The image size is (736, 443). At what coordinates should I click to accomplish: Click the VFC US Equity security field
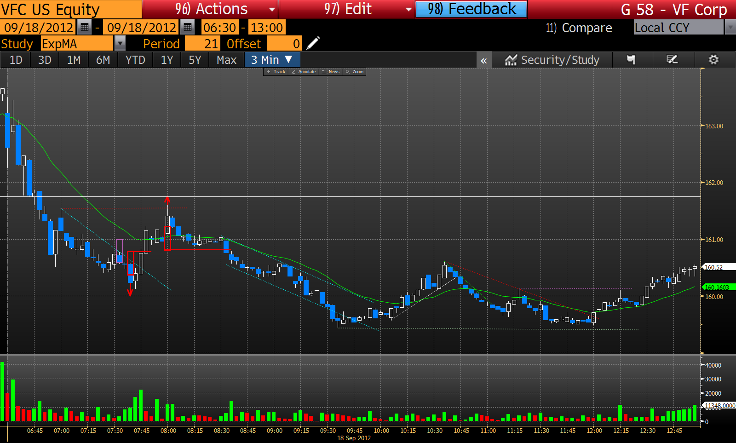(x=71, y=9)
